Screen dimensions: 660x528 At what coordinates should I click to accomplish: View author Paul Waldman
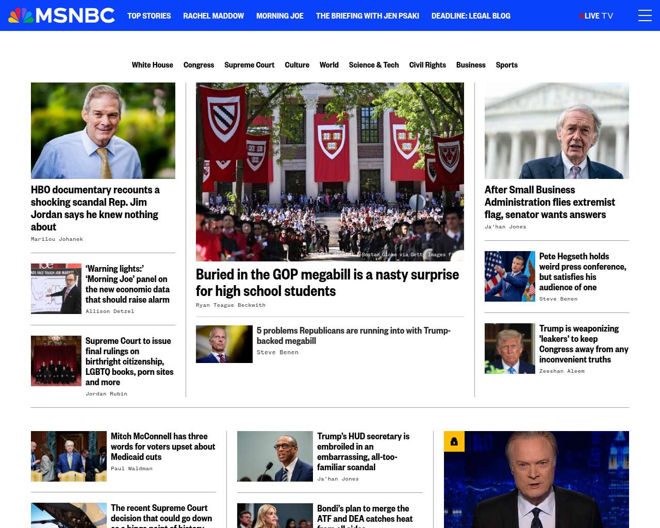click(x=131, y=469)
